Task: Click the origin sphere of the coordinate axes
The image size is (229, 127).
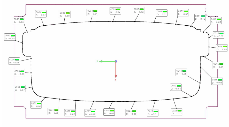Action: point(116,61)
